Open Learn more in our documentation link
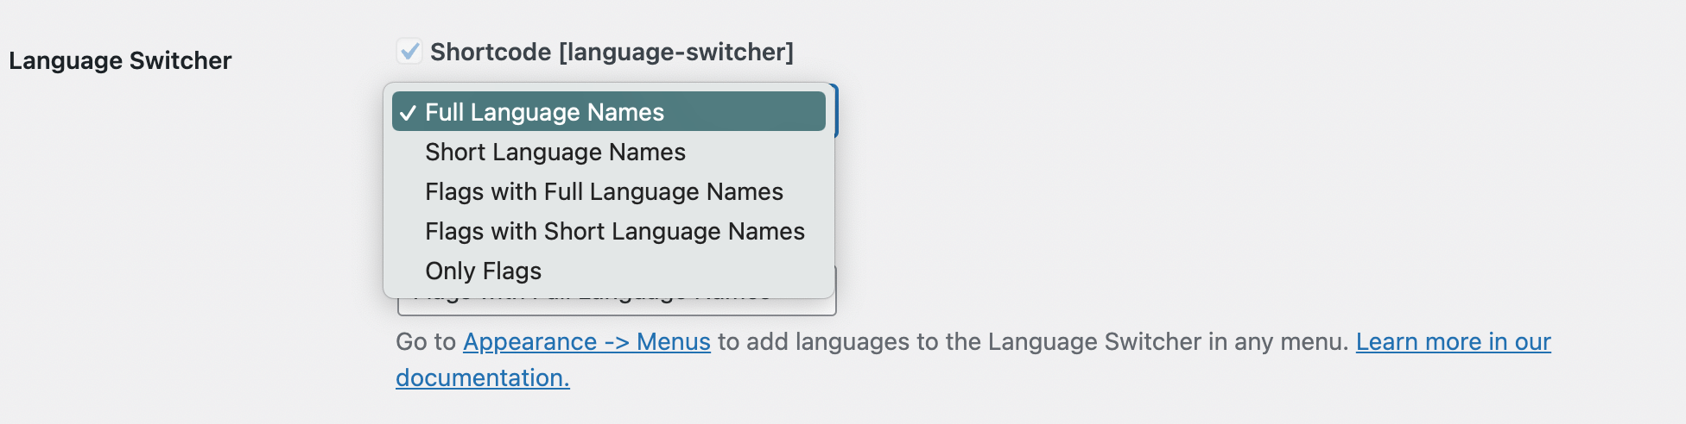This screenshot has height=424, width=1686. coord(1453,342)
